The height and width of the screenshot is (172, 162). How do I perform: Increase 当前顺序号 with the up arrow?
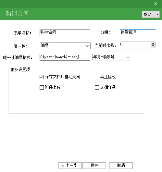[153, 43]
